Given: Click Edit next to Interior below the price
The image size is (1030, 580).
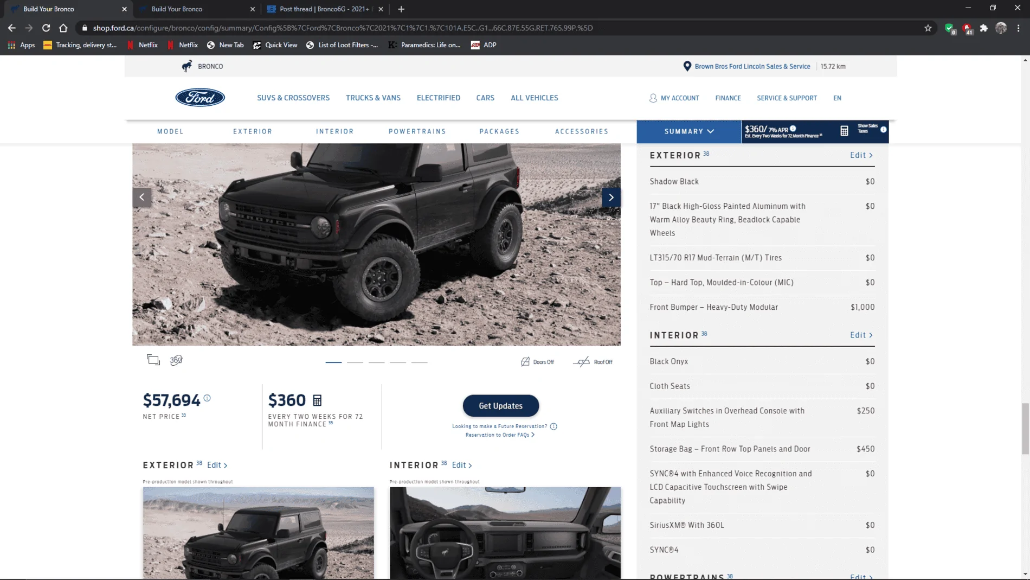Looking at the screenshot, I should 462,466.
